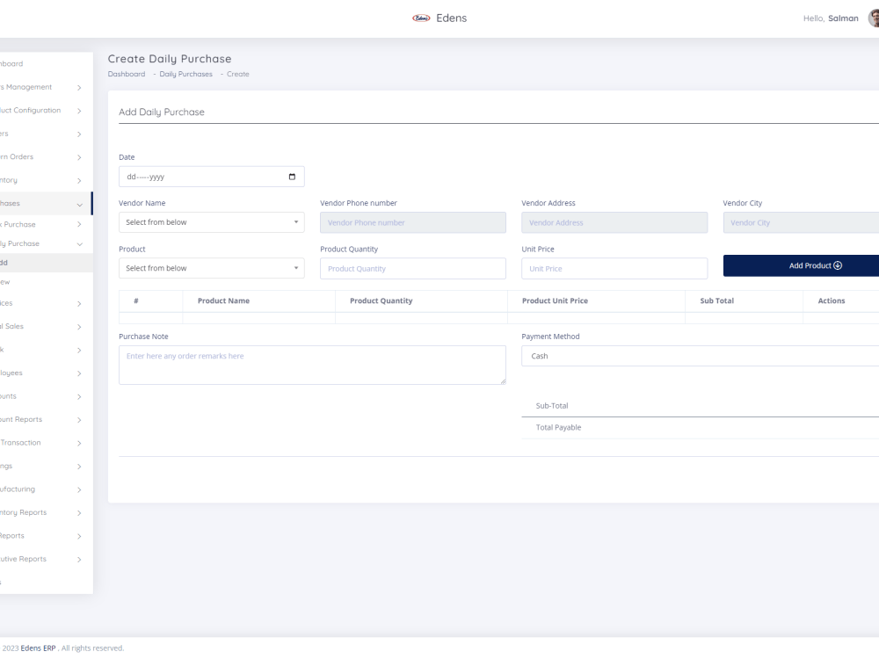The width and height of the screenshot is (879, 659).
Task: Open the Product select dropdown
Action: pos(211,268)
